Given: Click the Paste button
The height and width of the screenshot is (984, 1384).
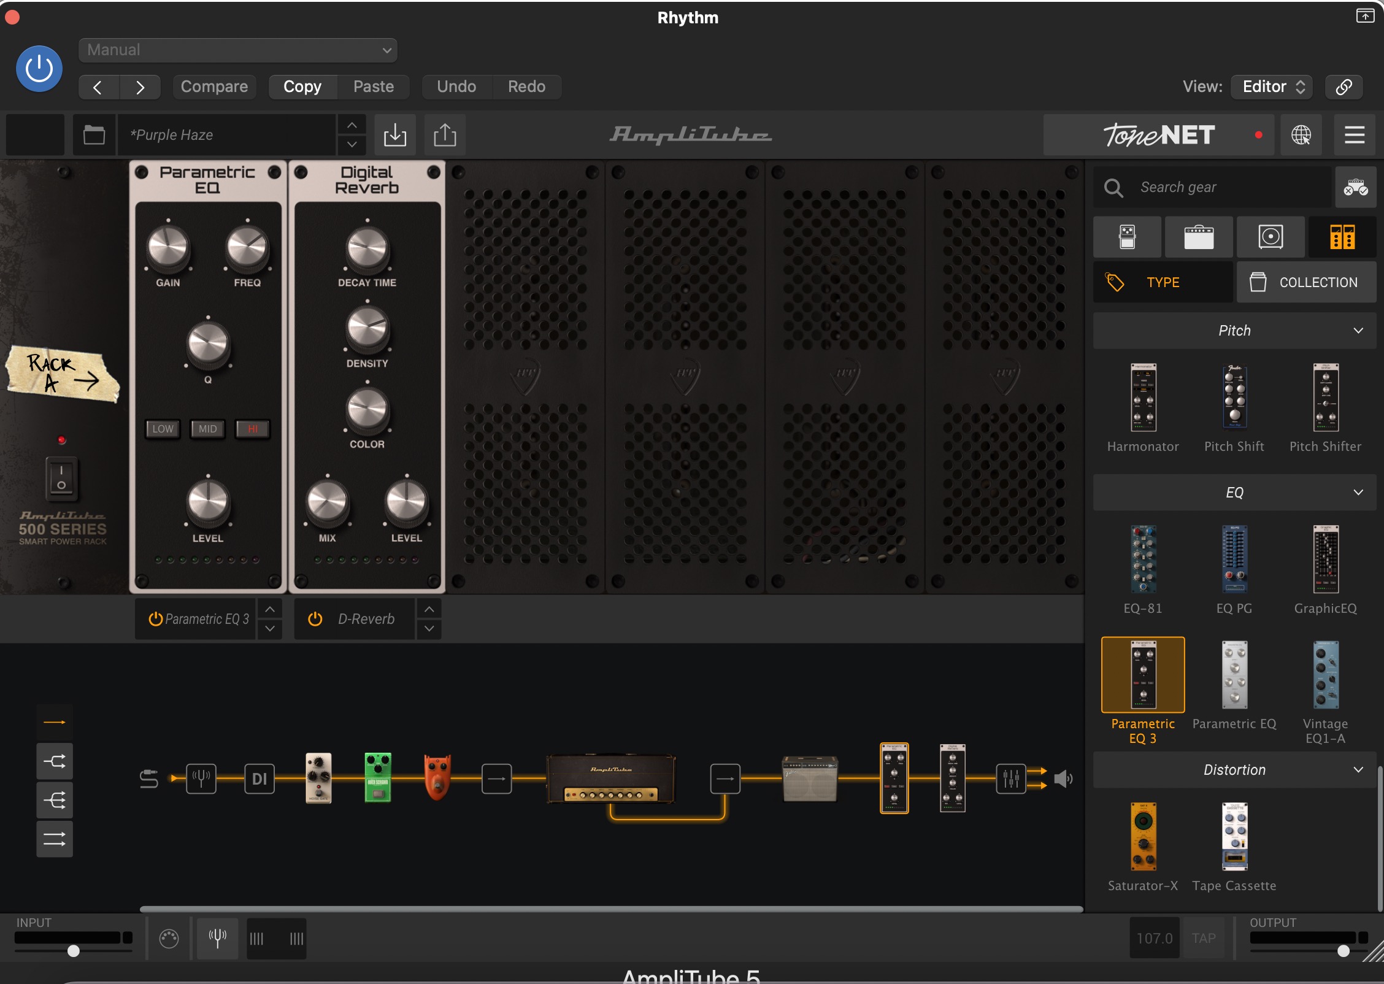Looking at the screenshot, I should (374, 86).
